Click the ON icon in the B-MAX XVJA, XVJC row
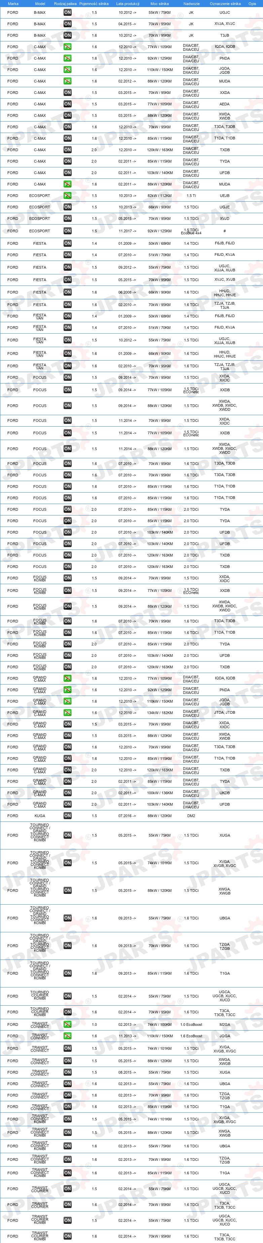 click(68, 24)
